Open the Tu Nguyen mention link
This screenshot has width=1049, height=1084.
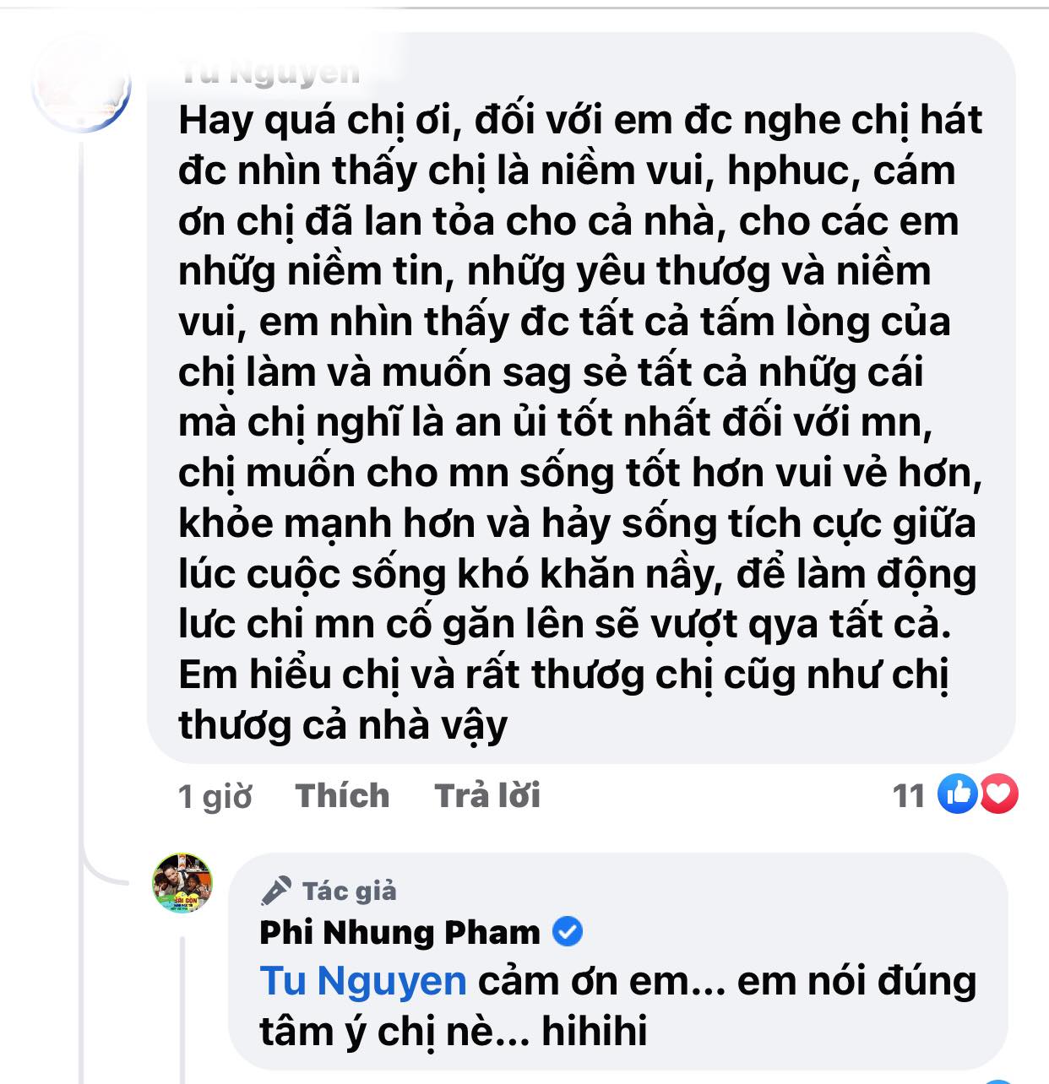tap(361, 982)
